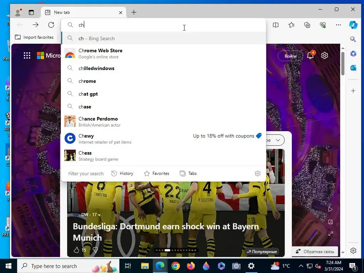Open address bar suggestion settings gear

coord(258,173)
